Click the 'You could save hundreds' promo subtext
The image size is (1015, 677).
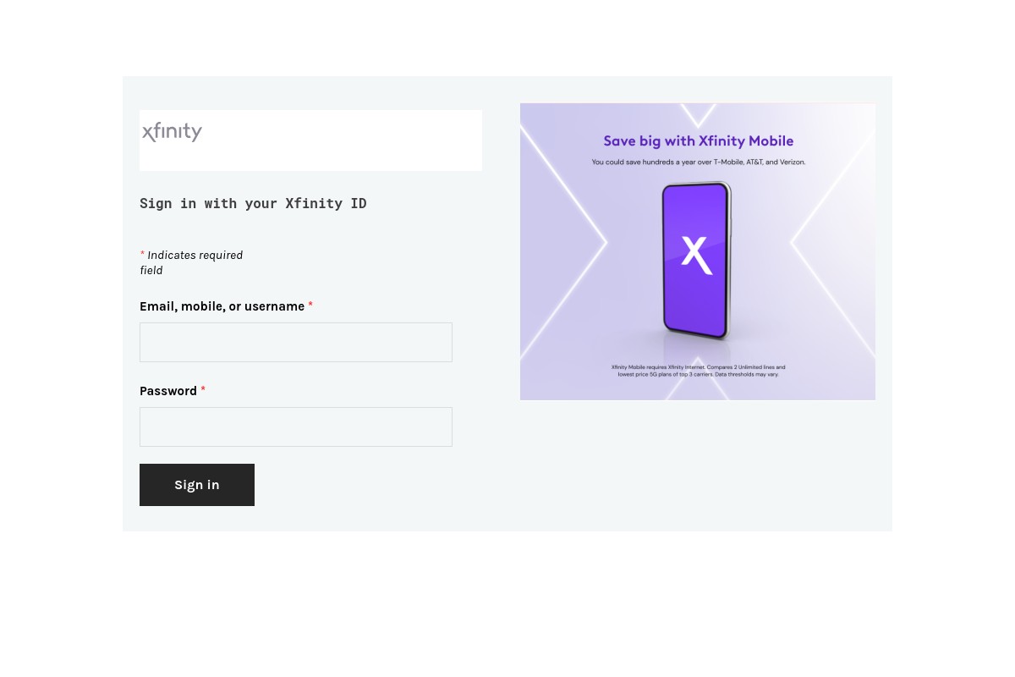point(699,162)
